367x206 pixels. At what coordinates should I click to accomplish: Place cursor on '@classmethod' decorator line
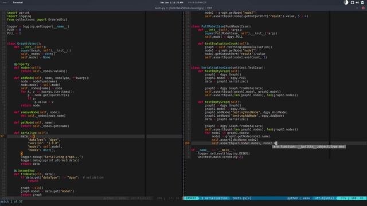pos(24,171)
